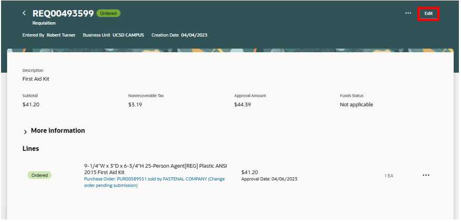This screenshot has width=461, height=222.
Task: Click the Description value First Aid Kit
Action: pyautogui.click(x=36, y=79)
